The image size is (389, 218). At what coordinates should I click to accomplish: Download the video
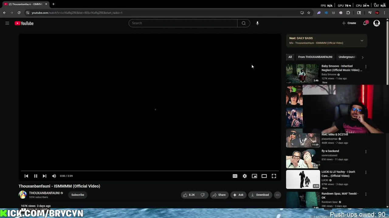[260, 195]
